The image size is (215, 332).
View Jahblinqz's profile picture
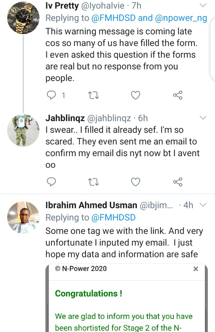(x=23, y=130)
